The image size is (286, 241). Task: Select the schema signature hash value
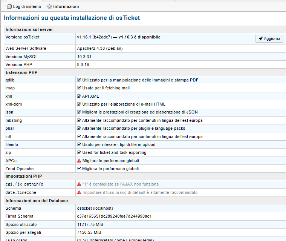115,216
